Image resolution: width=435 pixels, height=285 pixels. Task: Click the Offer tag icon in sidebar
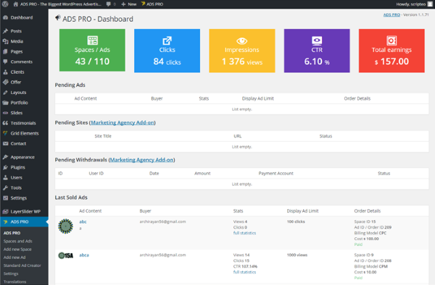tap(5, 82)
